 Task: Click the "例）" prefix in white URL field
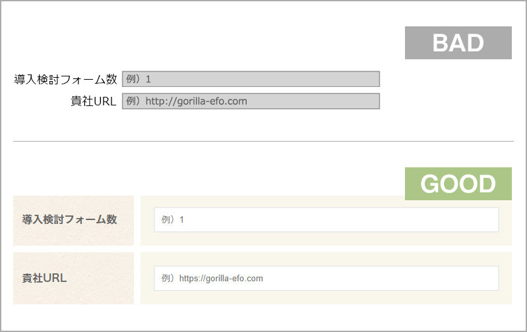[168, 279]
